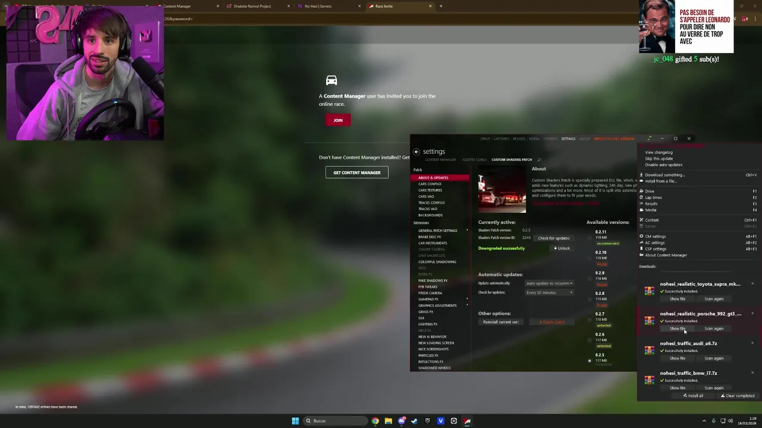Open the settings search magnifier icon

click(539, 159)
